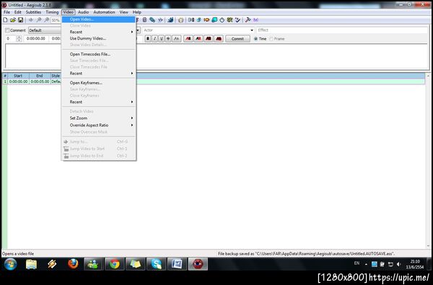Open the Translation Assistant icon
Viewport: 433px width, 285px height.
click(x=206, y=20)
